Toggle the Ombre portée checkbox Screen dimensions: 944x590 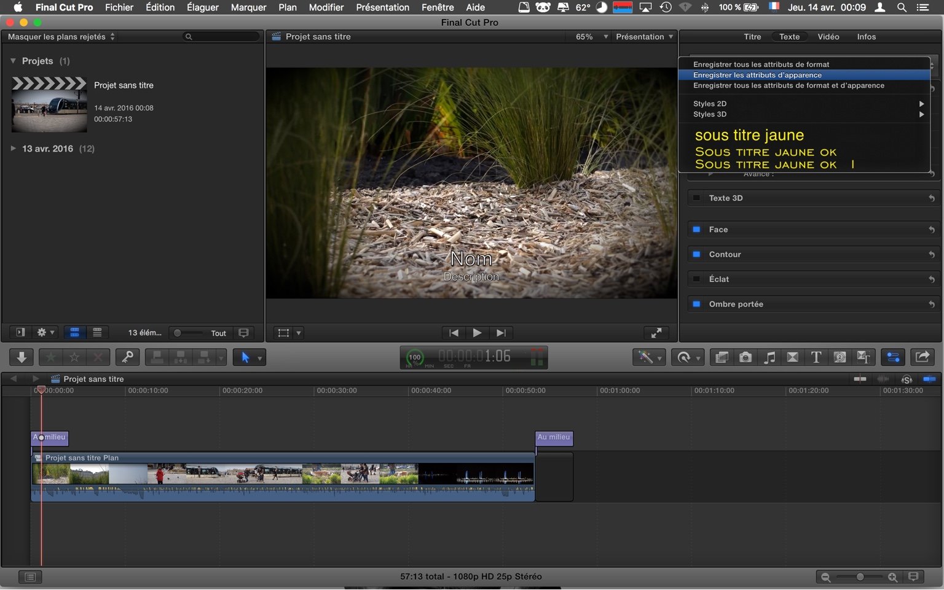tap(696, 304)
